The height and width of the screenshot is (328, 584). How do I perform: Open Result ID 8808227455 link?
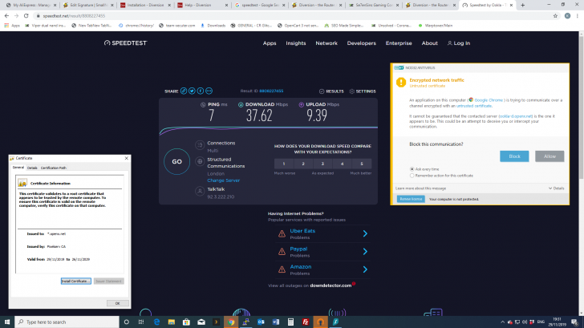click(x=271, y=91)
